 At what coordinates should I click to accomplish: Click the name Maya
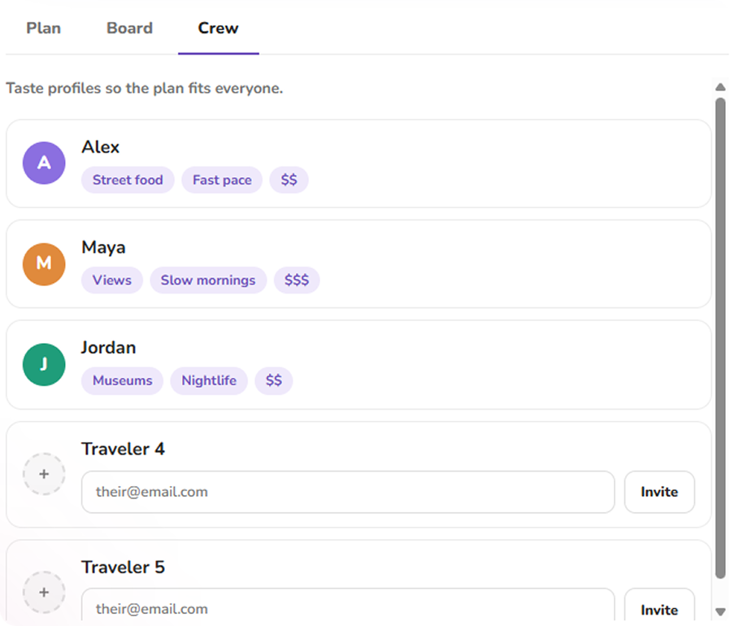[103, 248]
